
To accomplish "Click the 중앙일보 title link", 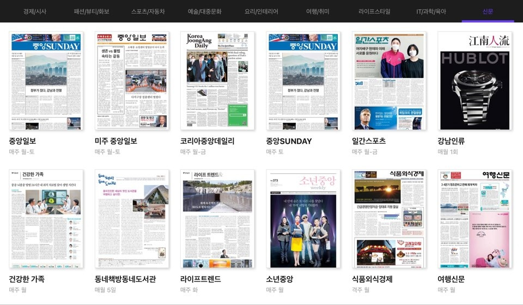I will [x=22, y=141].
